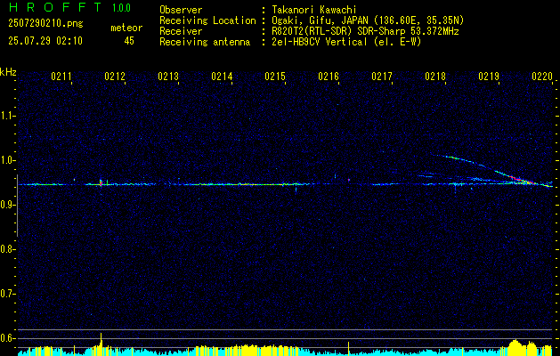Click the 0214 time marker
Screen dimensions: 560x356
tap(222, 76)
